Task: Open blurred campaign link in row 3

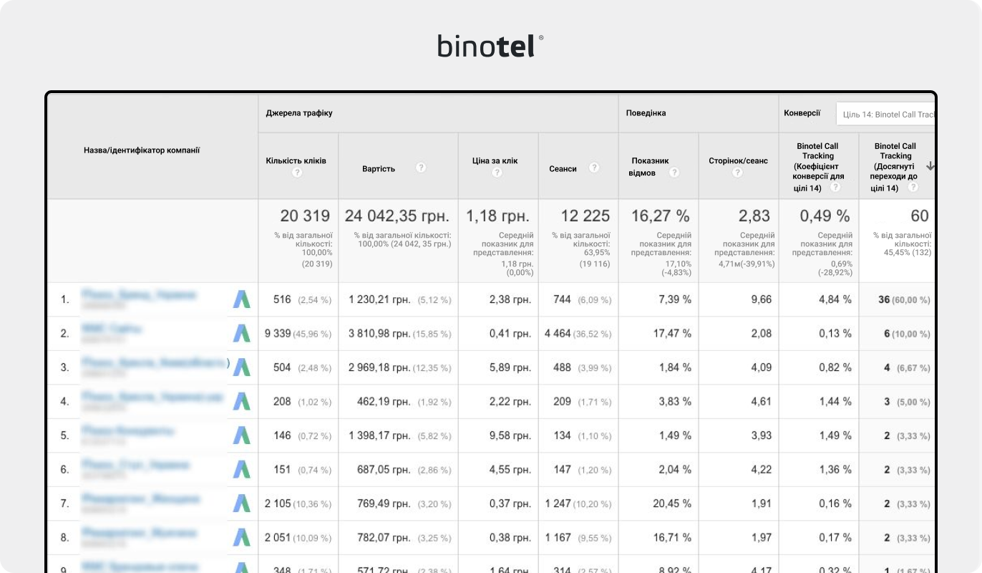Action: tap(155, 363)
